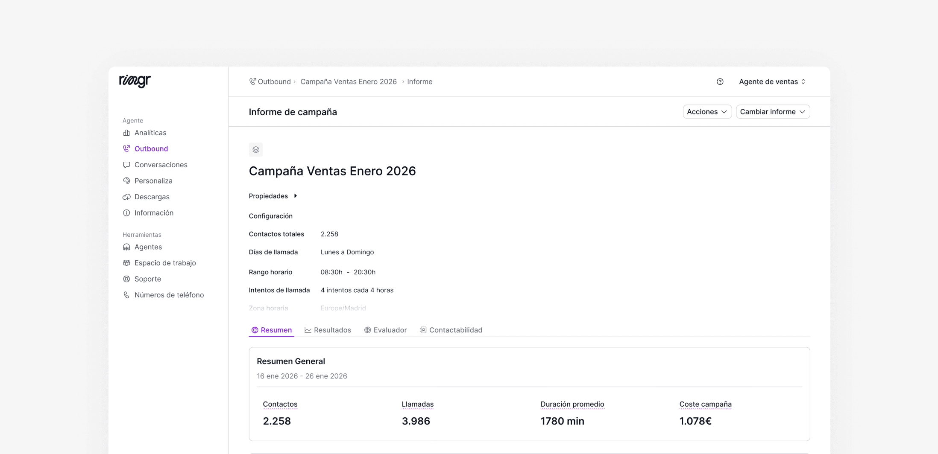Viewport: 938px width, 454px height.
Task: Click the Descargas cloud download icon
Action: coord(126,197)
